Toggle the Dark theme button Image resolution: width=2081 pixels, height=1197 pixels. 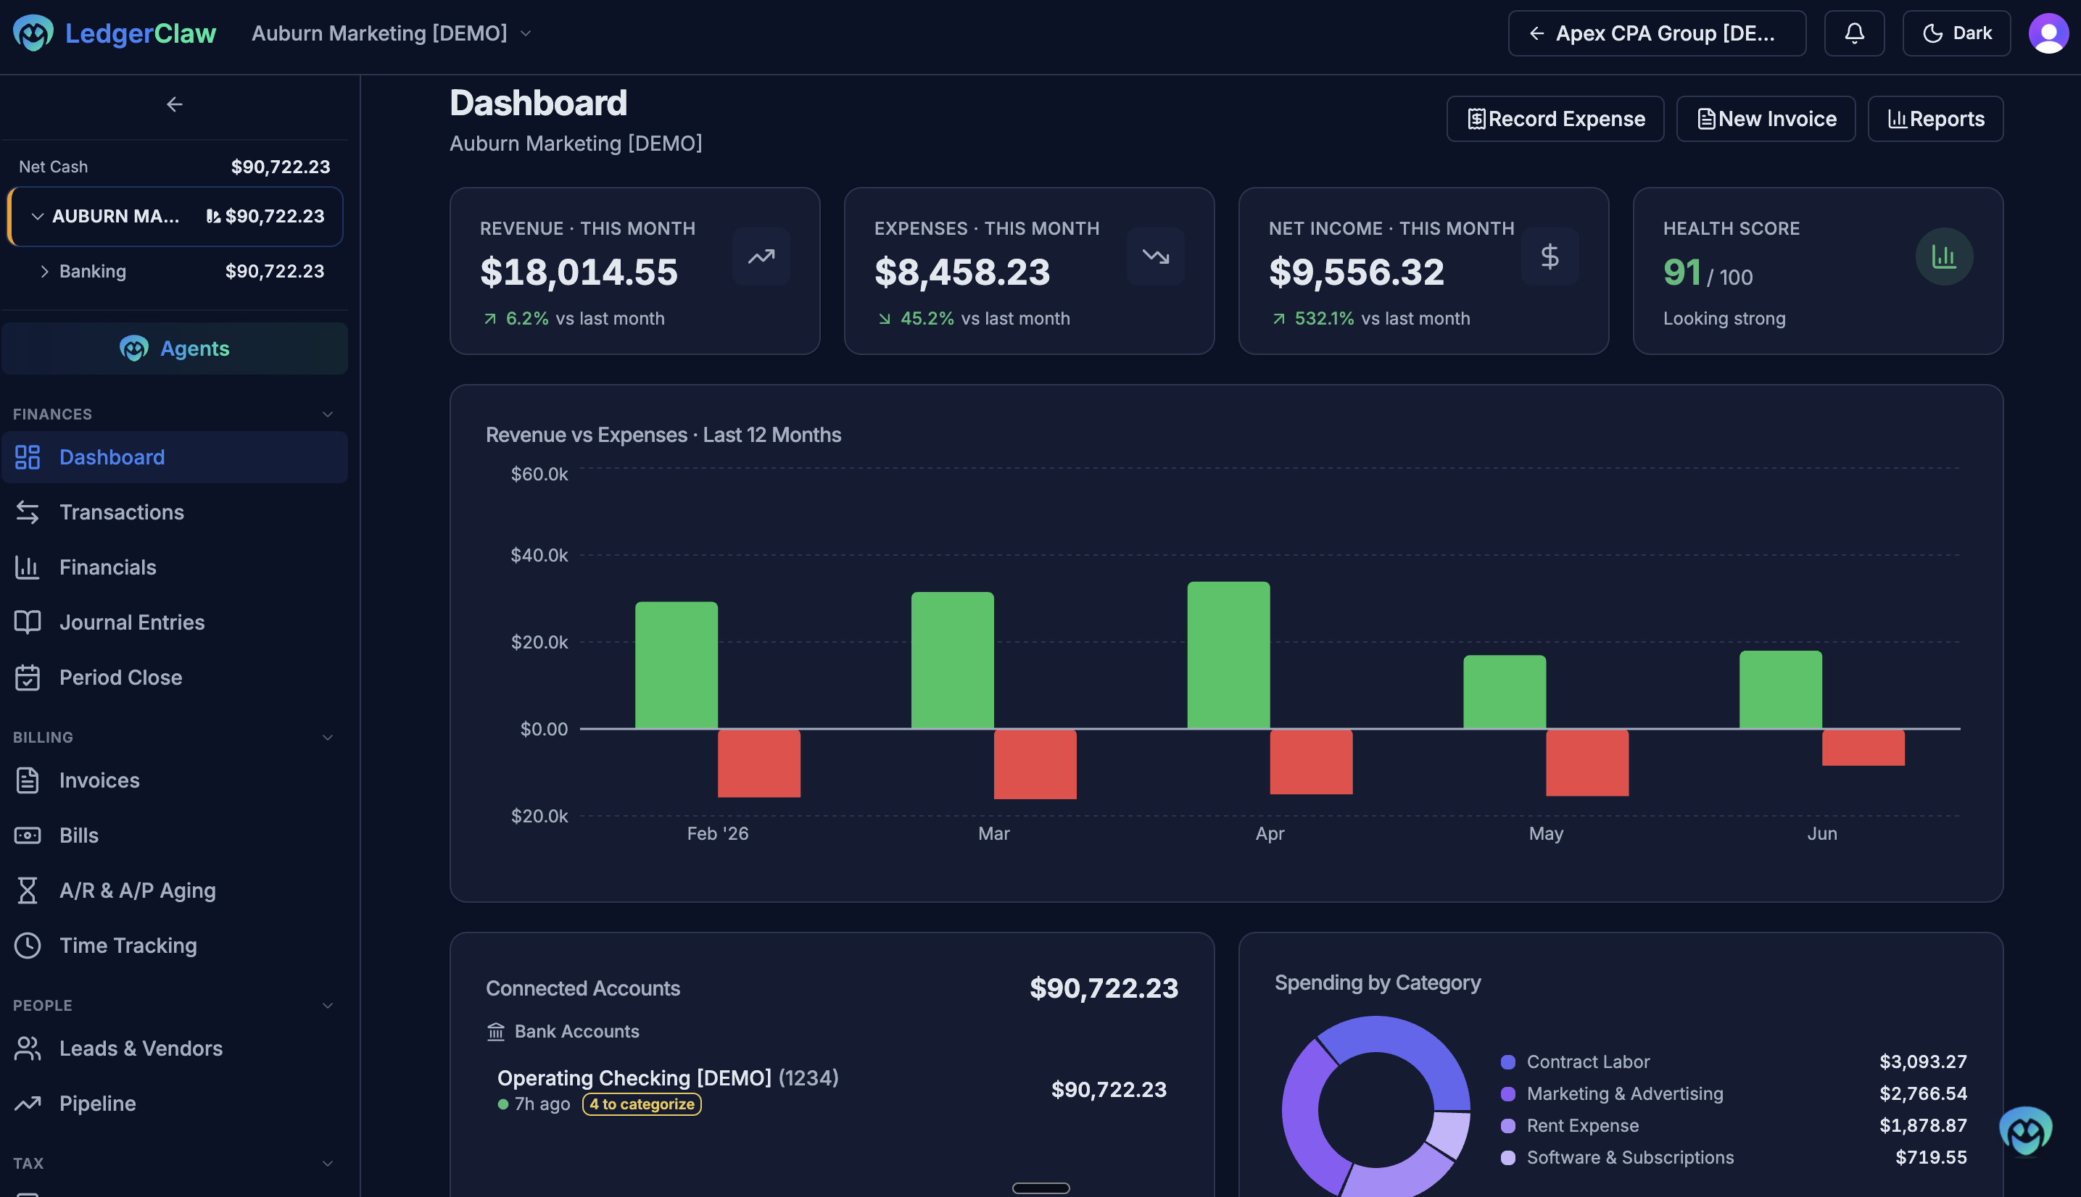tap(1956, 33)
